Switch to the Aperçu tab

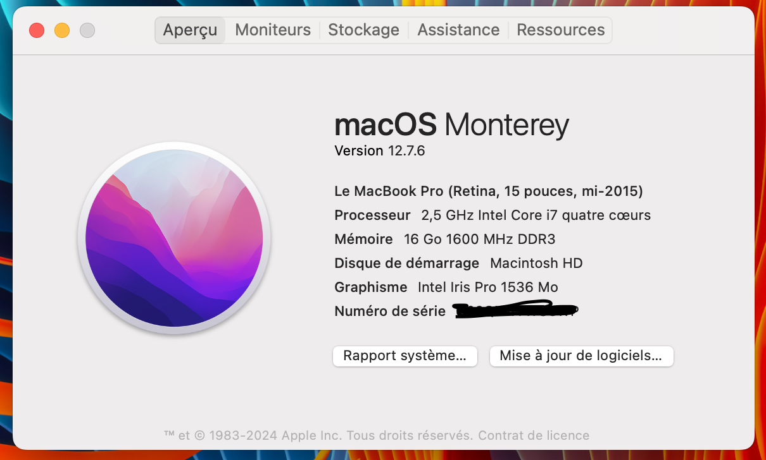coord(190,30)
